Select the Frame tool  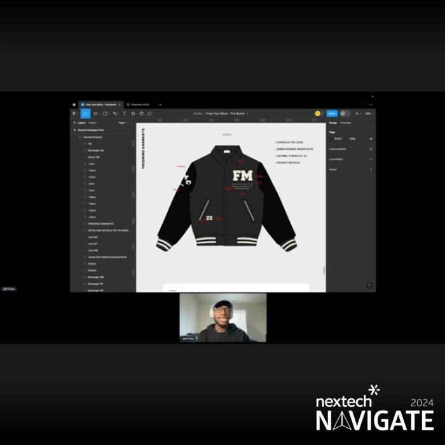pos(95,114)
